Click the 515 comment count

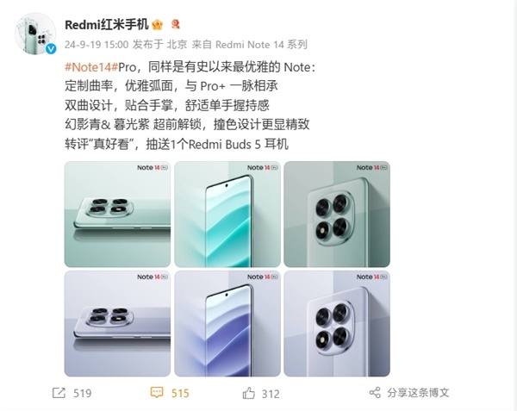point(180,393)
